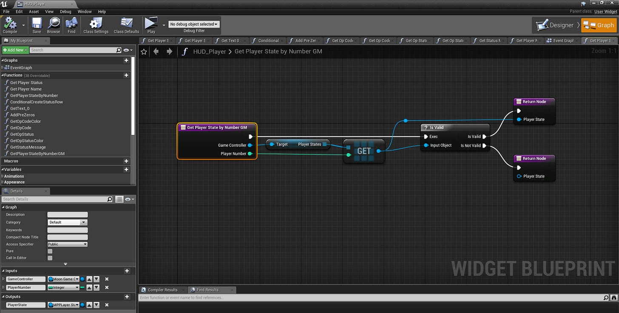The height and width of the screenshot is (313, 619).
Task: Open the File menu
Action: pyautogui.click(x=6, y=11)
